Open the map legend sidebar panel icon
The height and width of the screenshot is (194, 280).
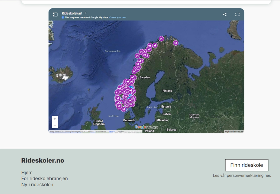(x=55, y=14)
